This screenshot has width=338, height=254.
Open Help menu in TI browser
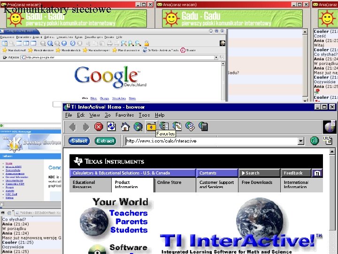tap(160, 115)
